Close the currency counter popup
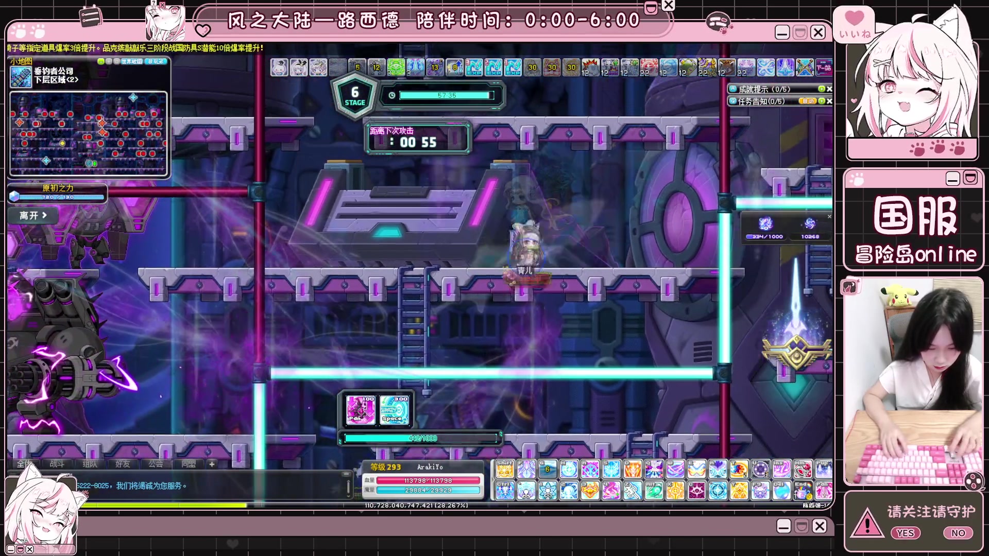 (829, 217)
